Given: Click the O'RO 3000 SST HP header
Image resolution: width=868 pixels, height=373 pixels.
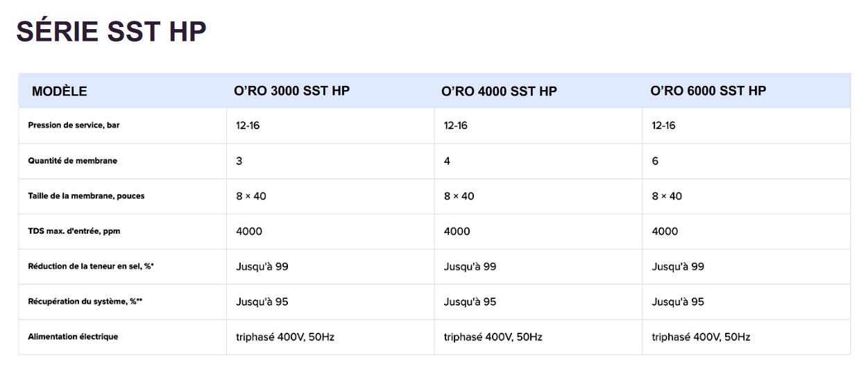Looking at the screenshot, I should (x=291, y=91).
